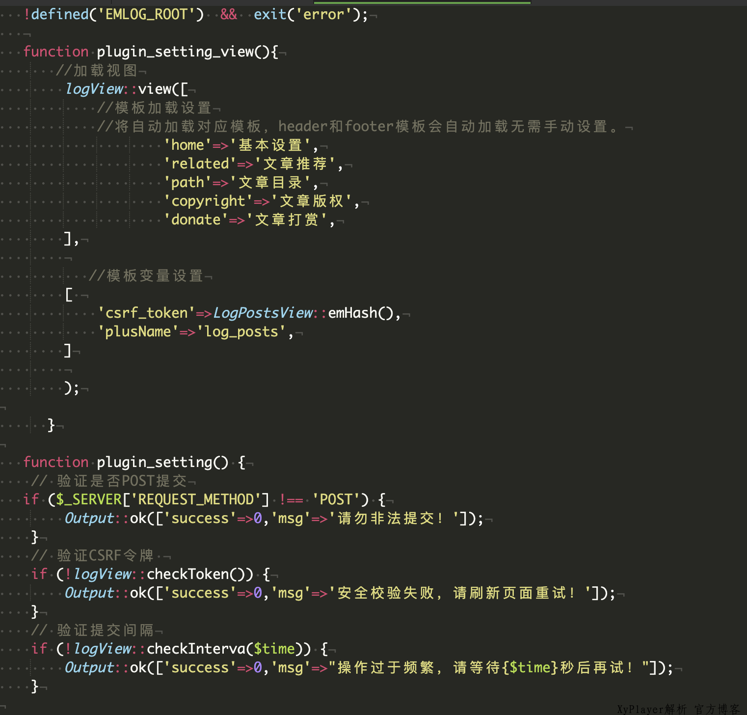Image resolution: width=747 pixels, height=715 pixels.
Task: Click the 'donate' array key
Action: tap(195, 220)
